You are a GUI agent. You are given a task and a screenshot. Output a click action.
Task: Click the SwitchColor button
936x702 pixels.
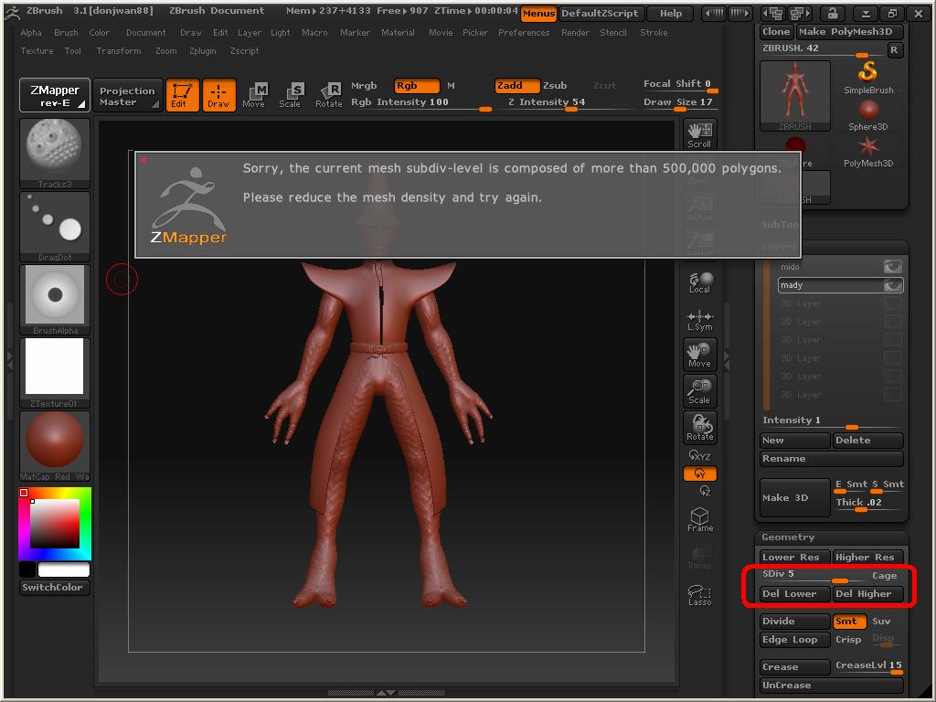point(55,588)
